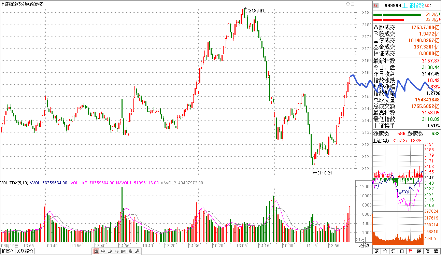Select the 日 tab in the side panel
This screenshot has width=441, height=255.
[402, 252]
